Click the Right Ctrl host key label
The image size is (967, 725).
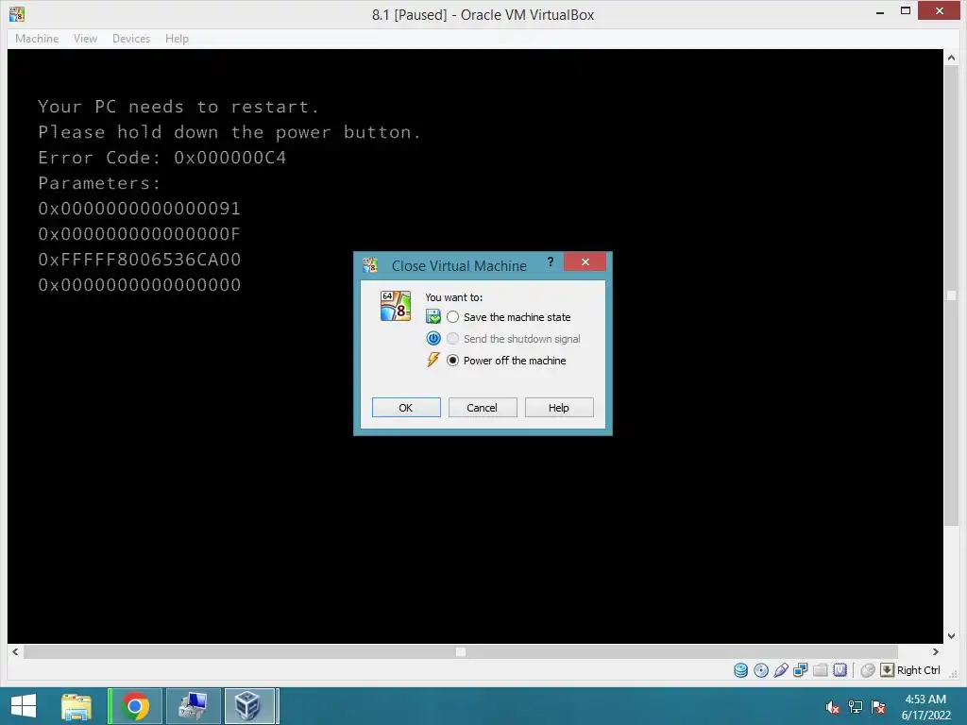tap(918, 670)
